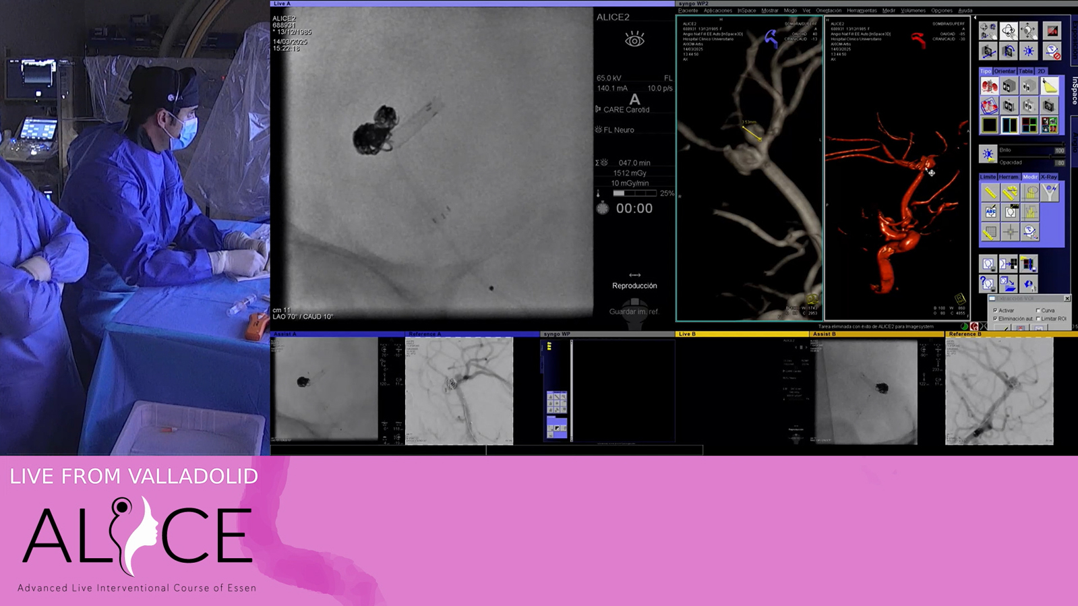Collapse the tool panel with the small arrow
The image size is (1078, 606).
coord(975,18)
